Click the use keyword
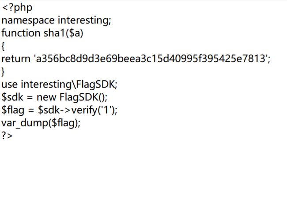This screenshot has height=221, width=287. click(x=10, y=85)
